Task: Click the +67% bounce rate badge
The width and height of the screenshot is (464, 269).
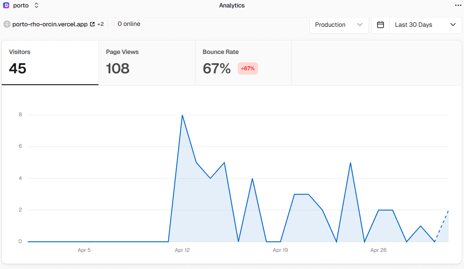Action: point(248,68)
